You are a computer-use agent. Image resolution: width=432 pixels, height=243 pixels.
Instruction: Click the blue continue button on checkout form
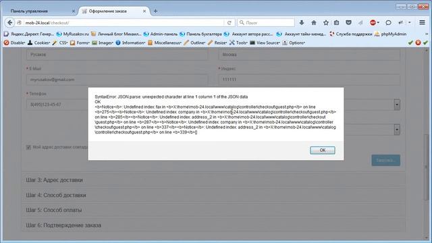(x=385, y=160)
